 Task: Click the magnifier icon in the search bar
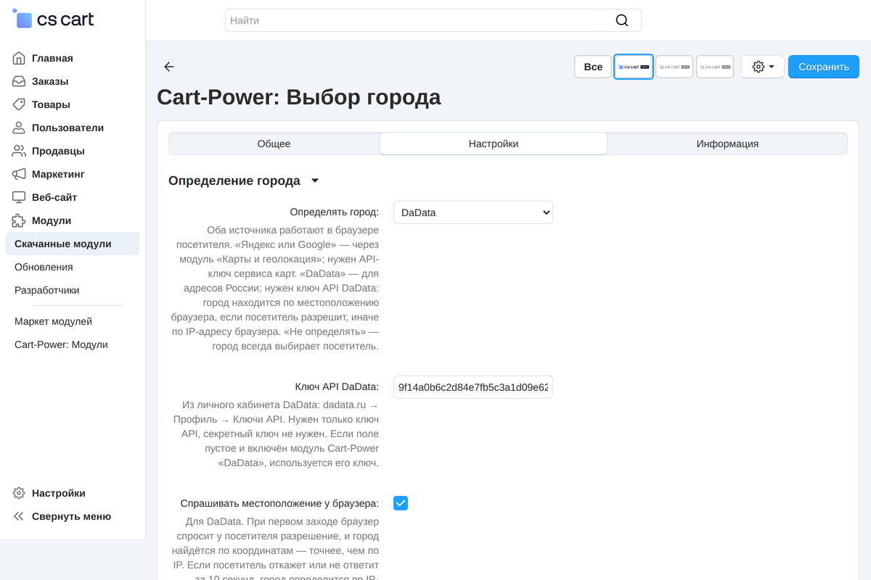(622, 20)
